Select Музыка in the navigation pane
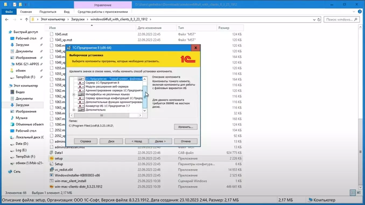The height and width of the screenshot is (205, 365). coord(22,118)
